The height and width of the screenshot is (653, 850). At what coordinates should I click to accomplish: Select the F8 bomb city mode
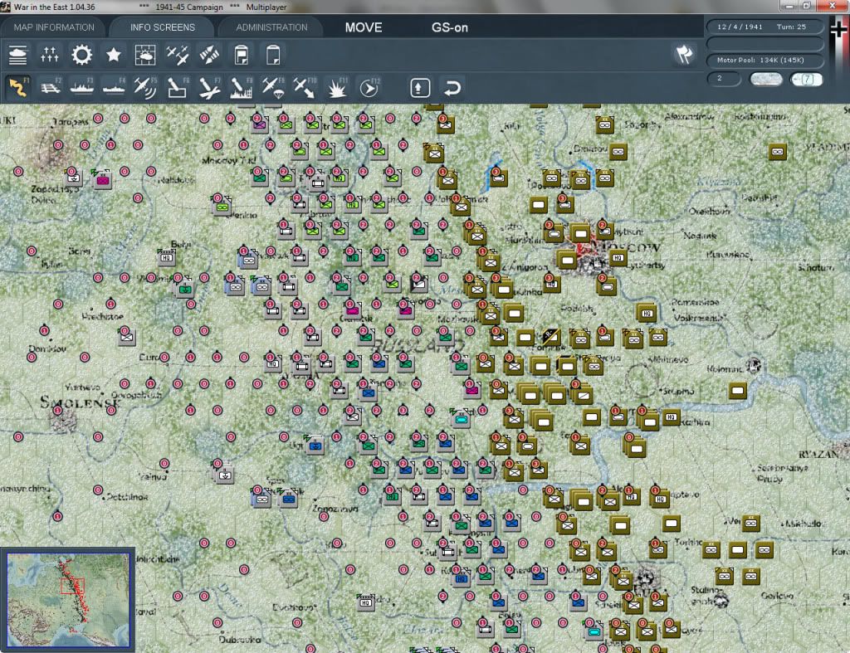[242, 87]
